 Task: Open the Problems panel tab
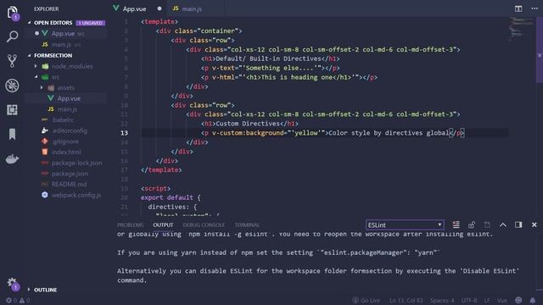[130, 225]
